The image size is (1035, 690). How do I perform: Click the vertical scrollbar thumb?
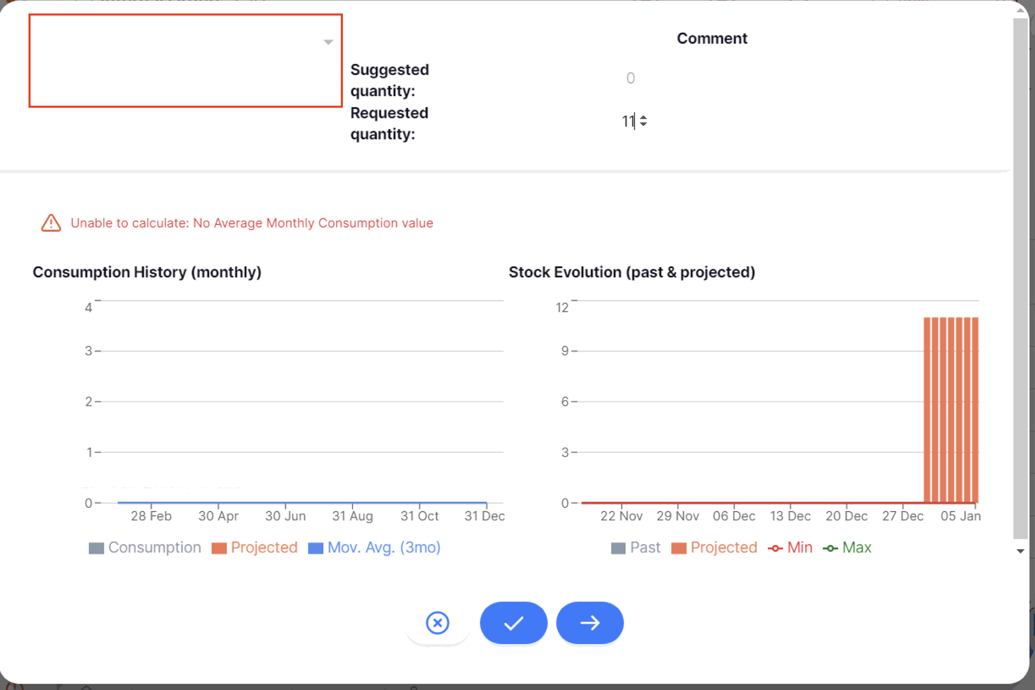coord(1020,280)
